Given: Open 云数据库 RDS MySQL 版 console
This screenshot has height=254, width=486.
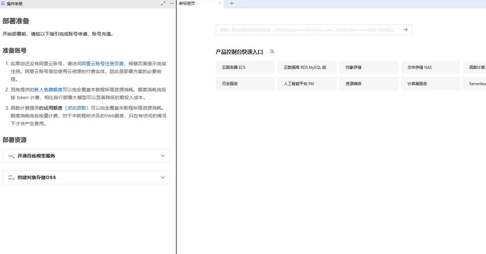Looking at the screenshot, I should 307,67.
